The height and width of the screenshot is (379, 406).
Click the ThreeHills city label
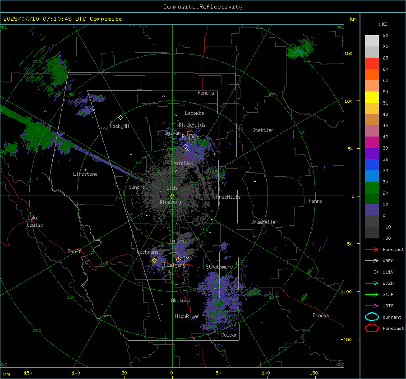(227, 197)
